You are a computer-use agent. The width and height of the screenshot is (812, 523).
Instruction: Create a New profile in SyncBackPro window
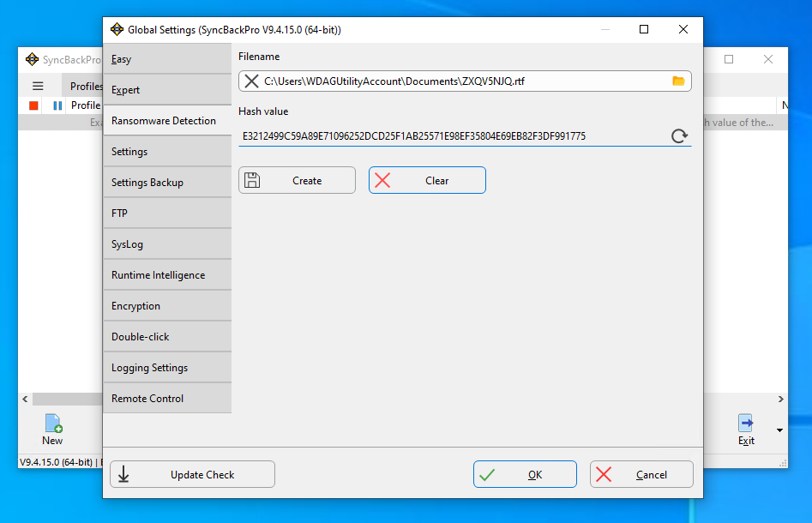[52, 430]
